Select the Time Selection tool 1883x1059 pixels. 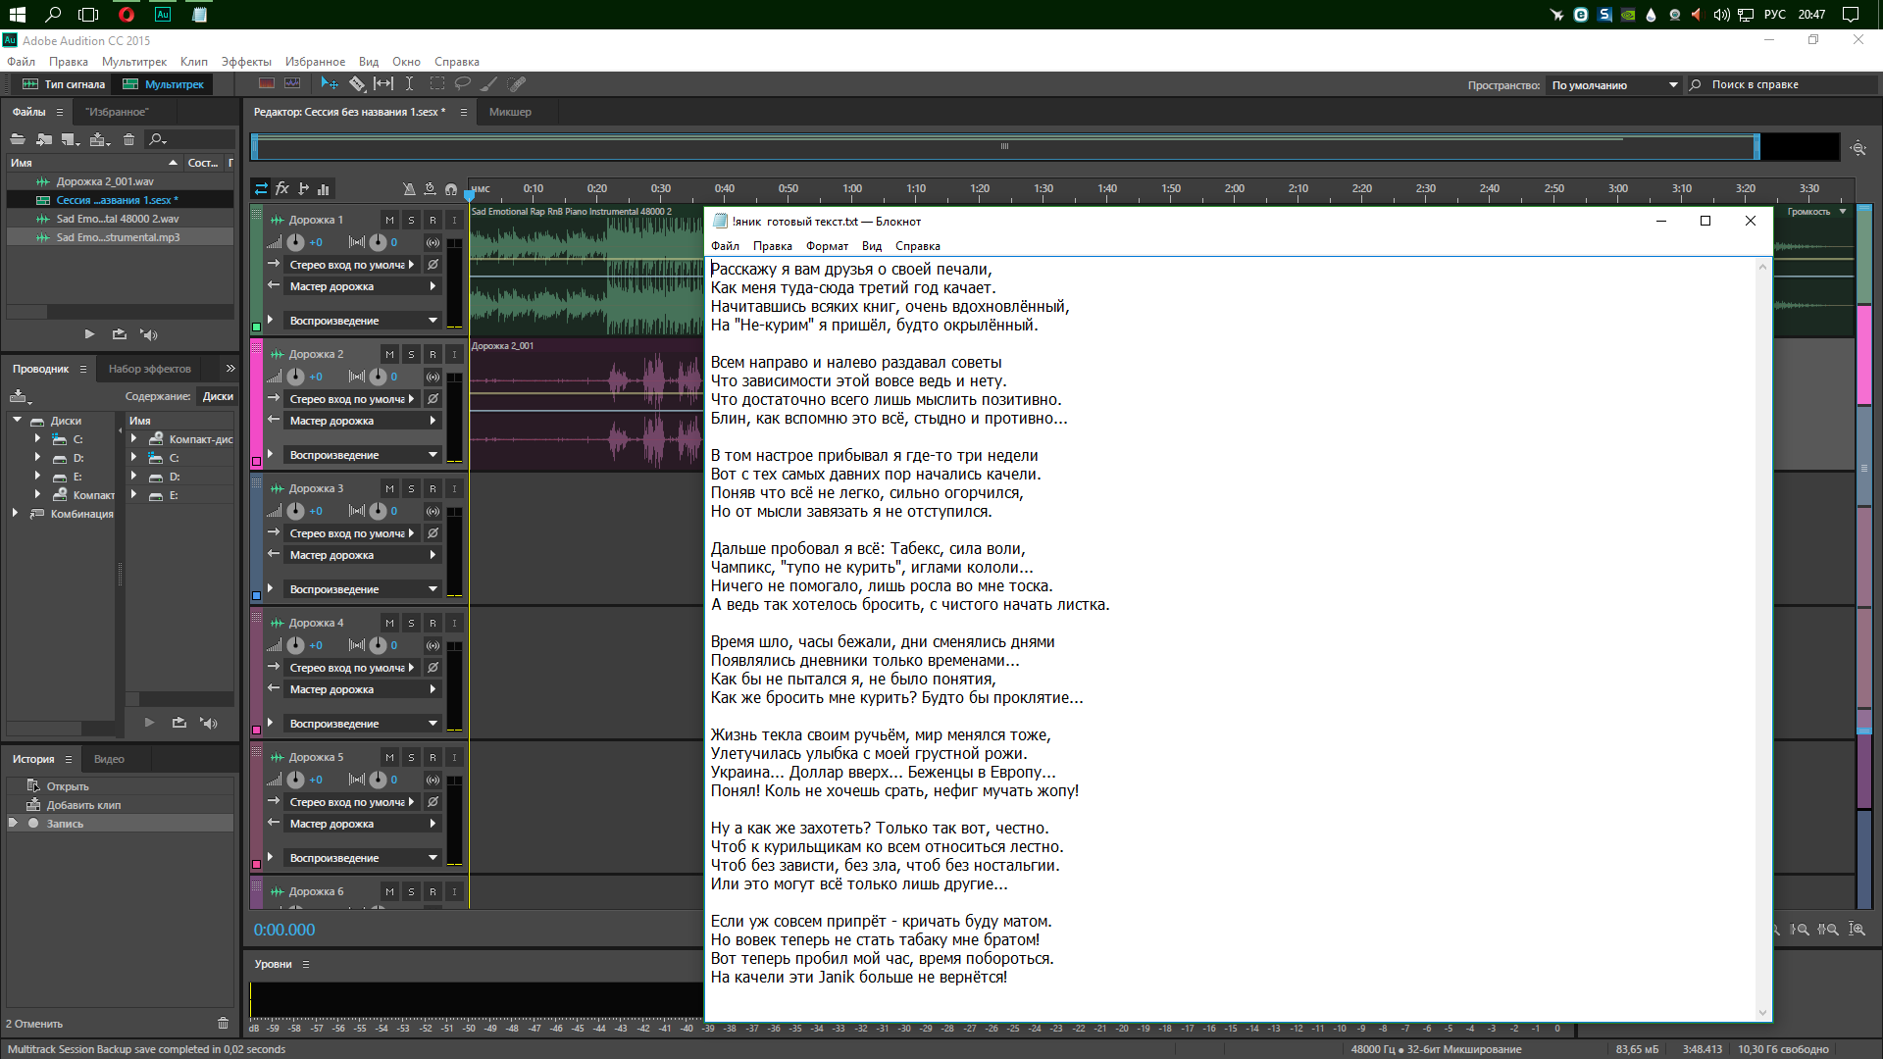coord(409,84)
